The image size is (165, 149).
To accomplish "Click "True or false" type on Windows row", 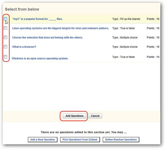I will point(127,57).
